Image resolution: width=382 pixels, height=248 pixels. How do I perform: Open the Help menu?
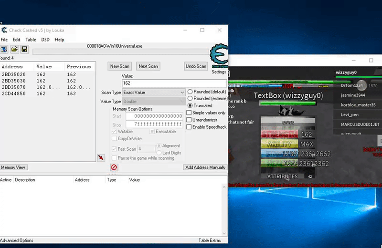point(59,40)
